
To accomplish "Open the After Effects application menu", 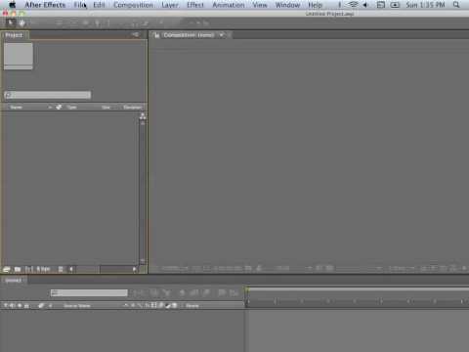I will (45, 5).
